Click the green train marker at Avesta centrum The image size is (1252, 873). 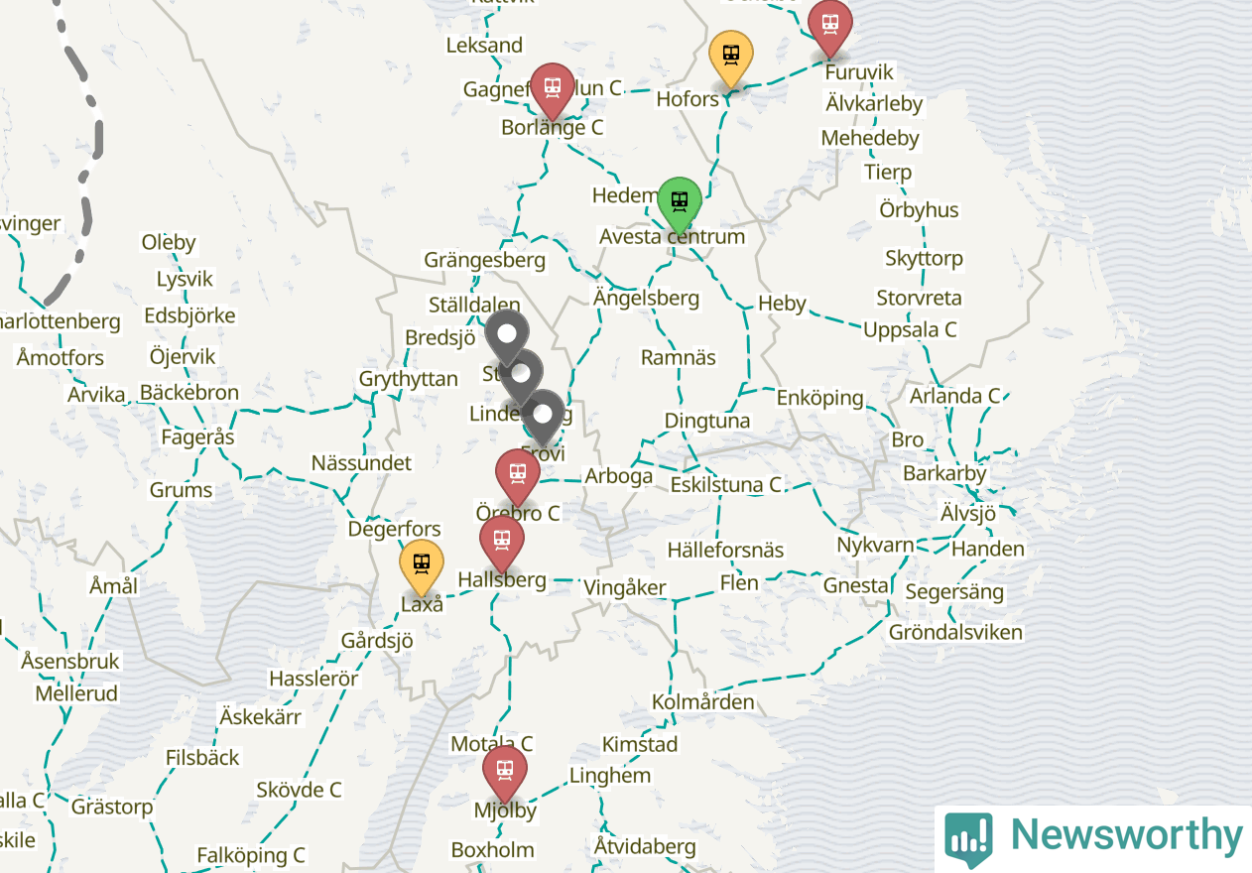click(679, 206)
